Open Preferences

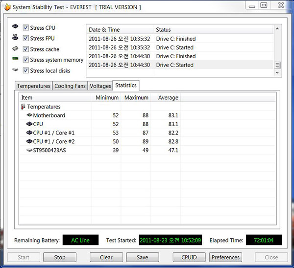(225, 257)
